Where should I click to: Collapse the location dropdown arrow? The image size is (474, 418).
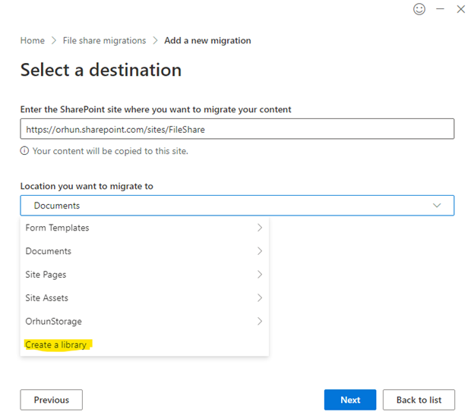pyautogui.click(x=437, y=206)
